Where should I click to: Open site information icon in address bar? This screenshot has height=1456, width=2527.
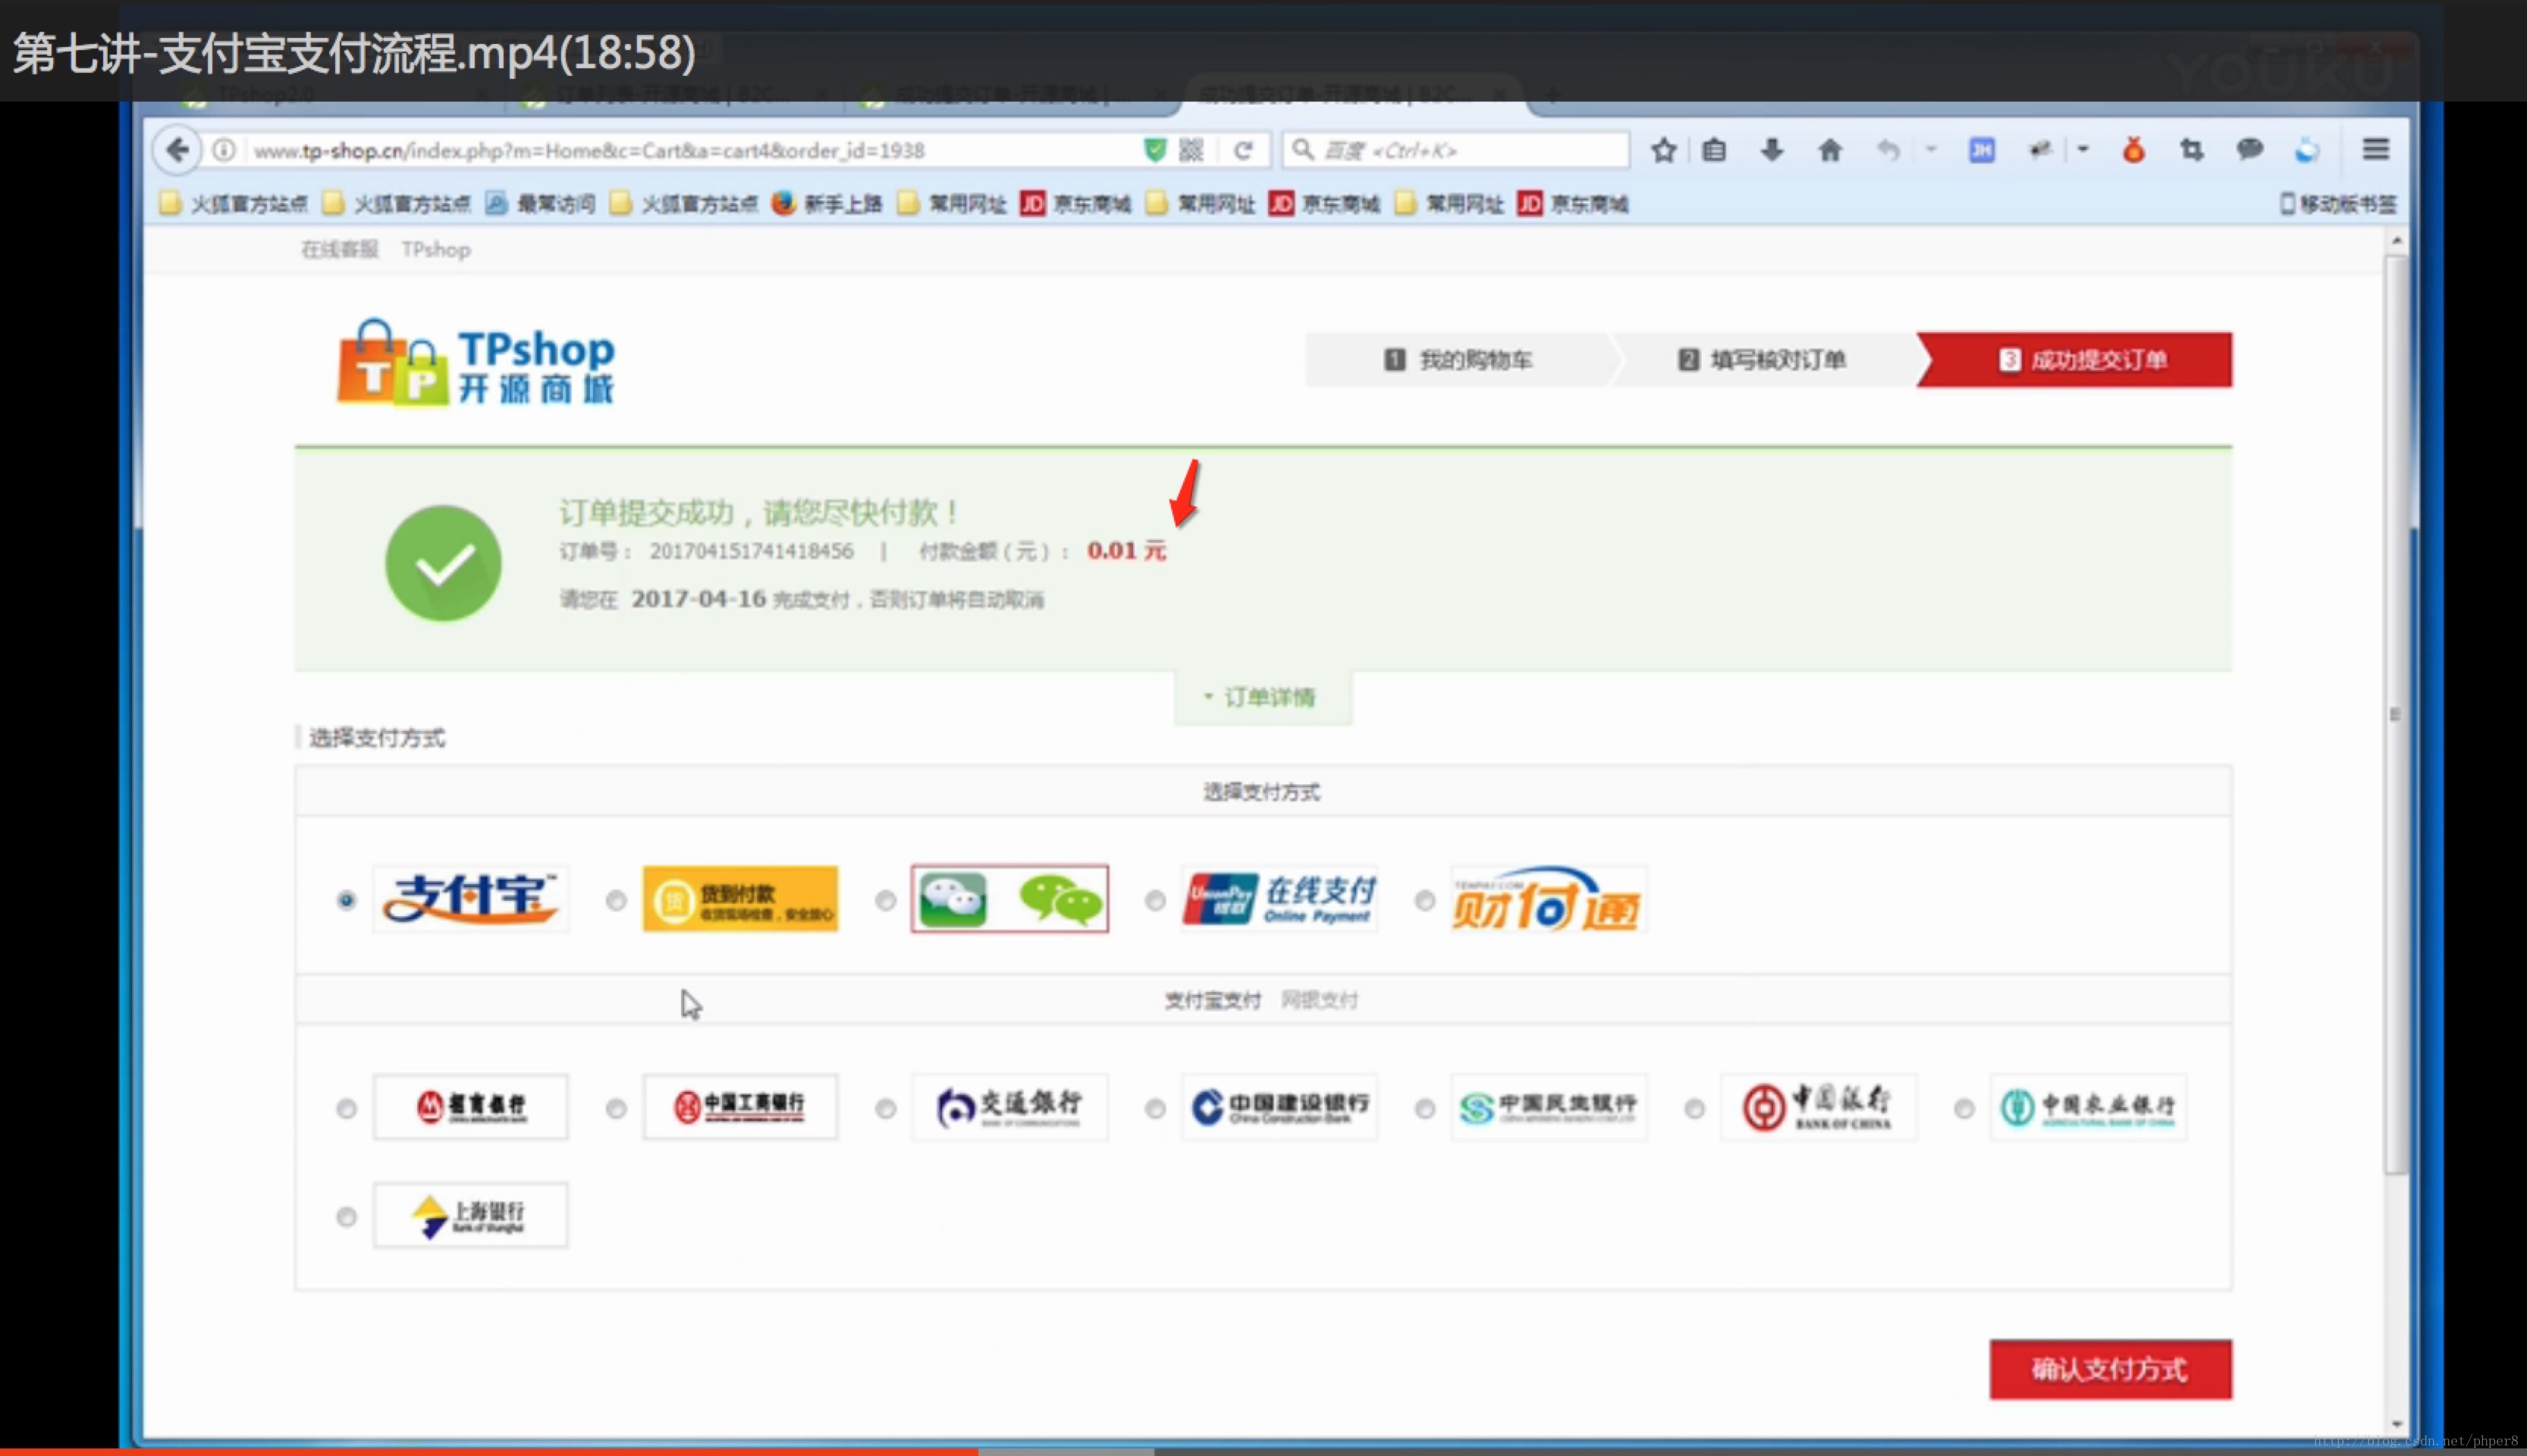point(224,150)
